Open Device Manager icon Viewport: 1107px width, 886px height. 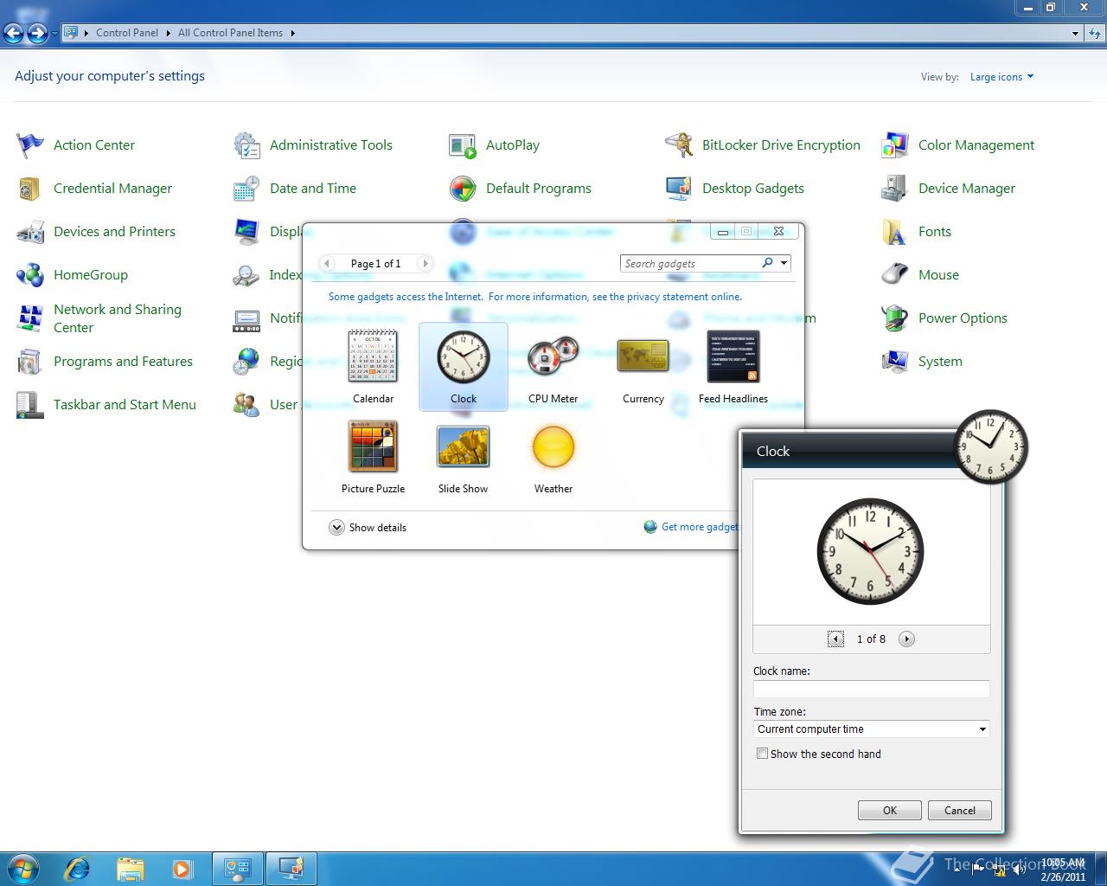pos(895,189)
